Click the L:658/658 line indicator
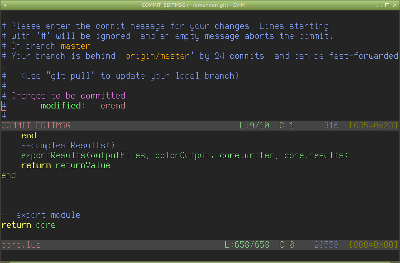 point(247,245)
